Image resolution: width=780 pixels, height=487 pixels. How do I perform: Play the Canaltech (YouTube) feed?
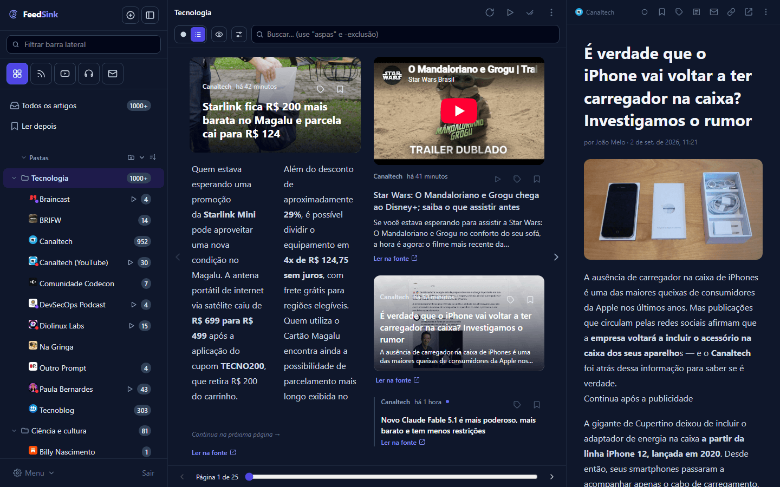(x=131, y=262)
